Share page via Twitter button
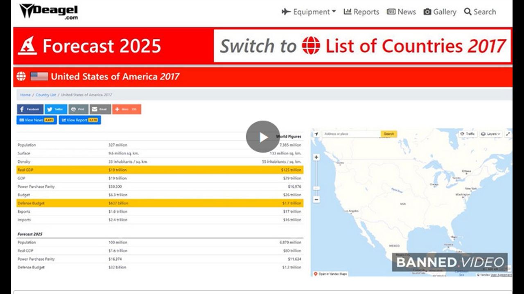Screen dimensions: 524x294 (56, 109)
